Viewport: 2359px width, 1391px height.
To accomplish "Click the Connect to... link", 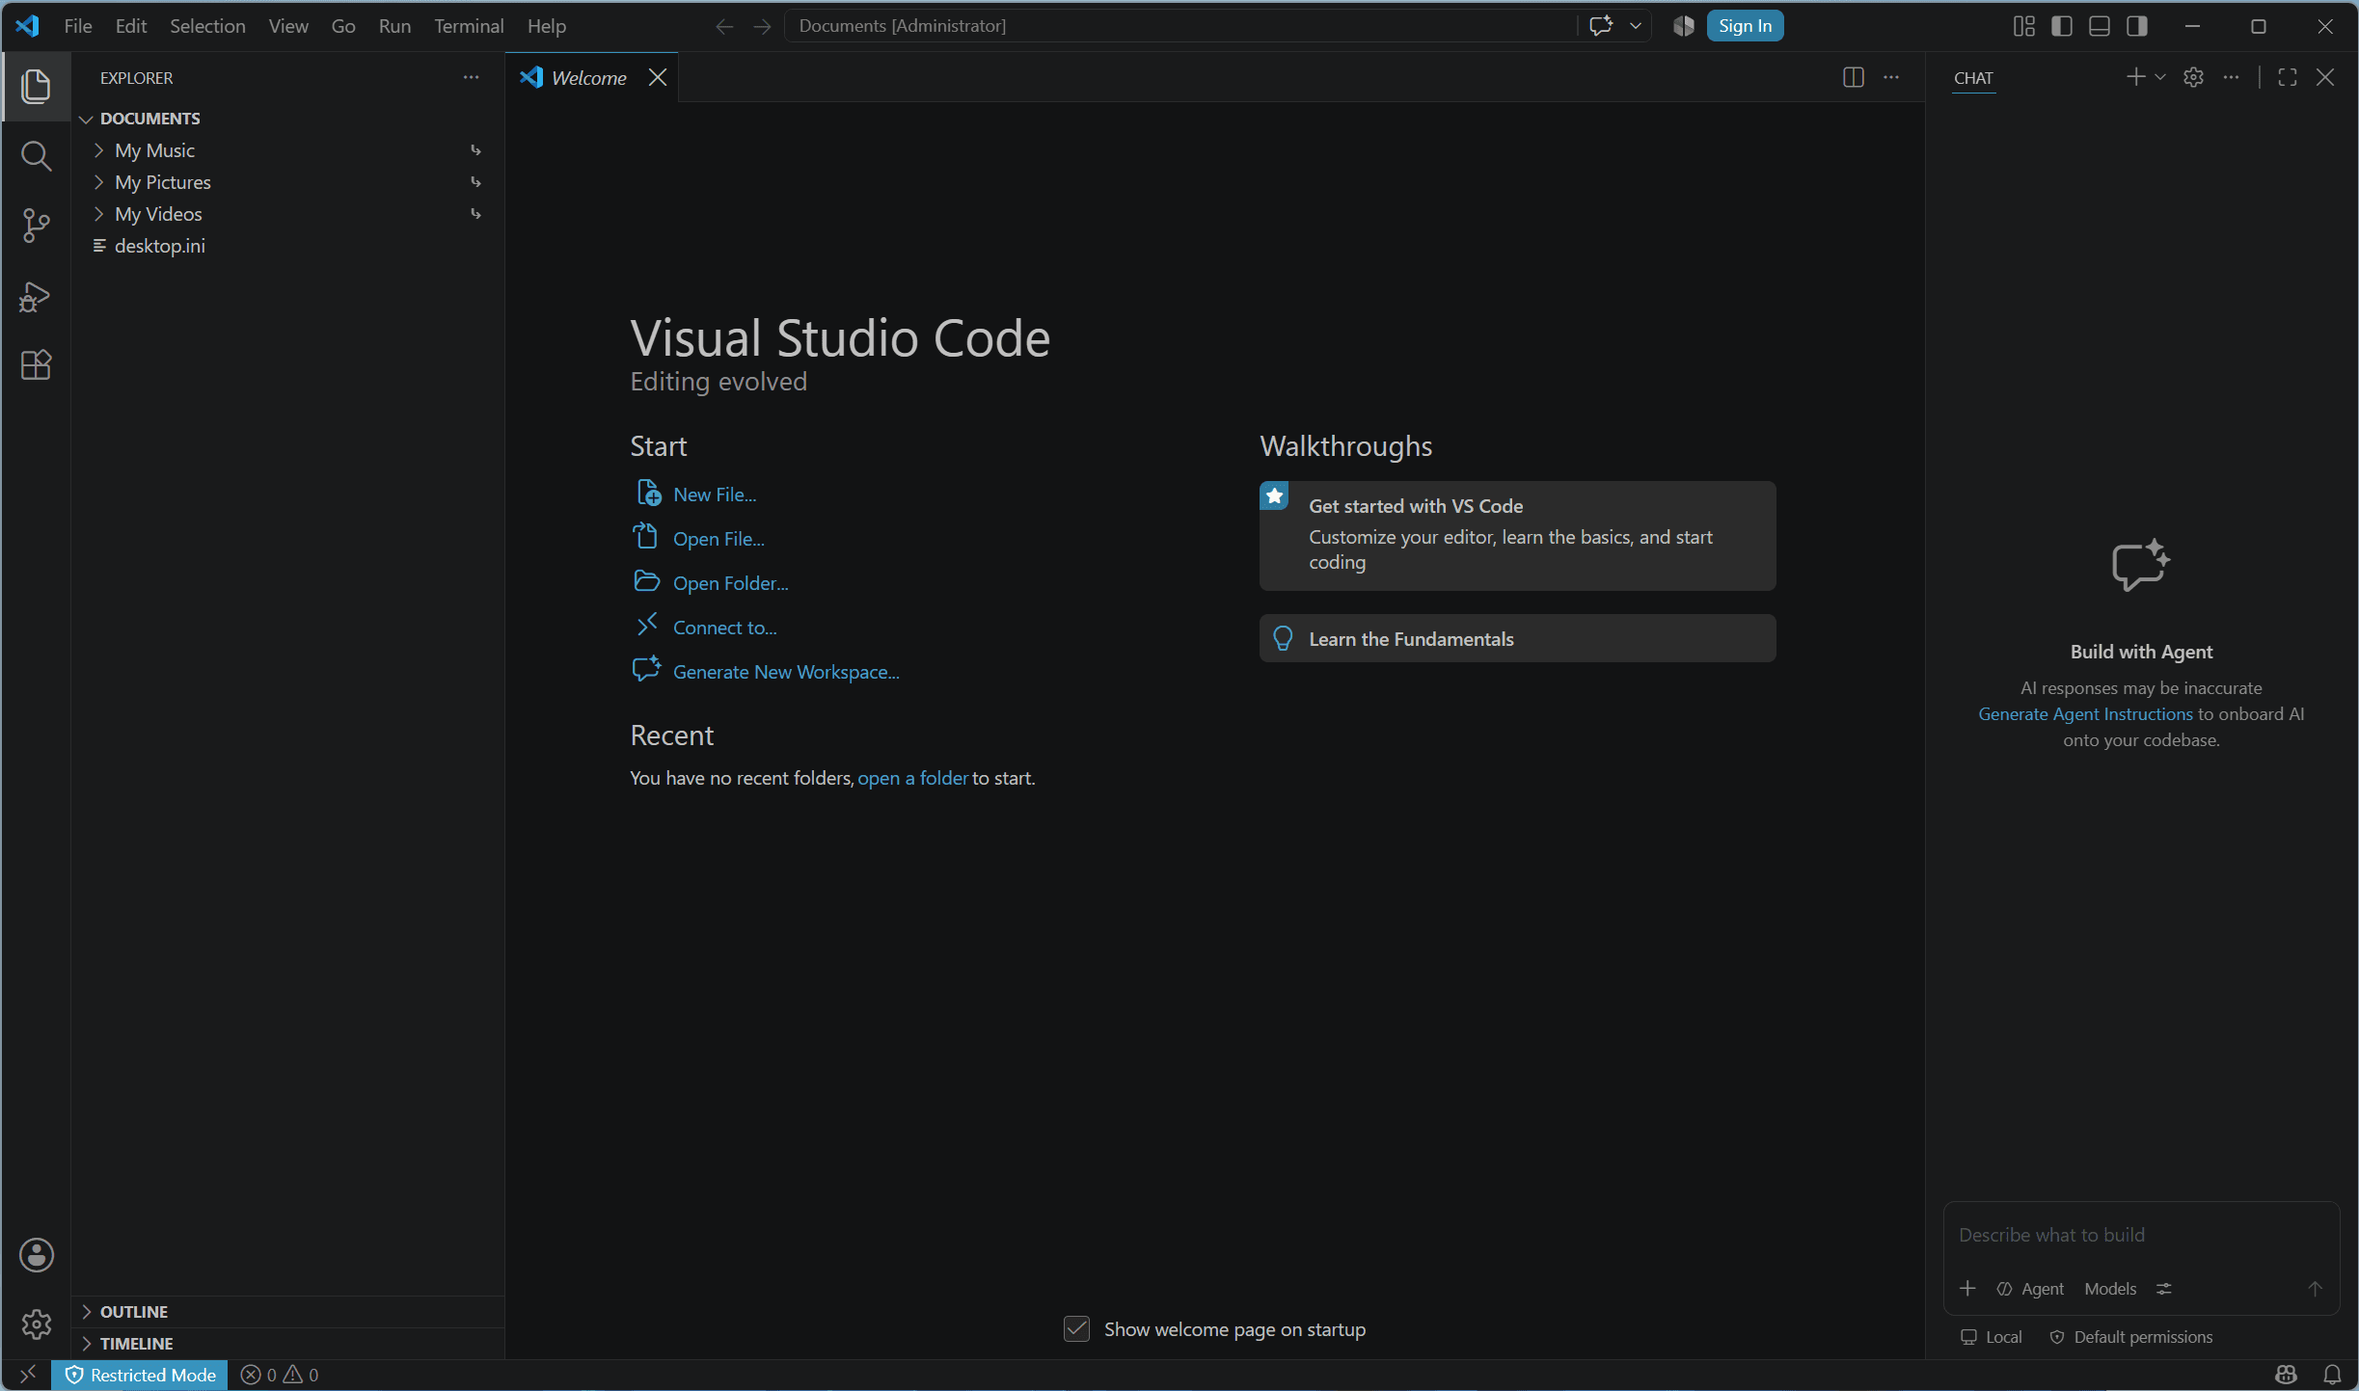I will [724, 628].
